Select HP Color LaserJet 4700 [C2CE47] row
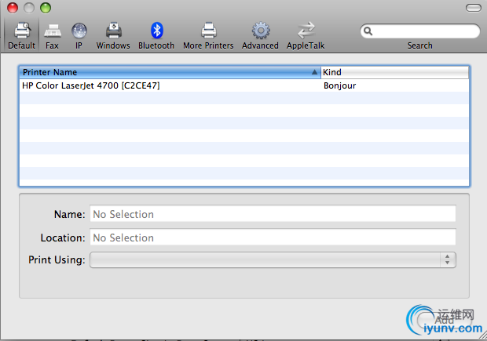Screen dimensions: 487x341 [x=244, y=85]
